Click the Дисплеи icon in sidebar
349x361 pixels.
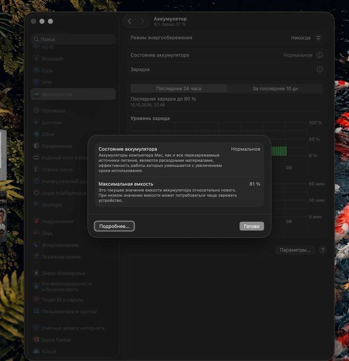coord(36,122)
